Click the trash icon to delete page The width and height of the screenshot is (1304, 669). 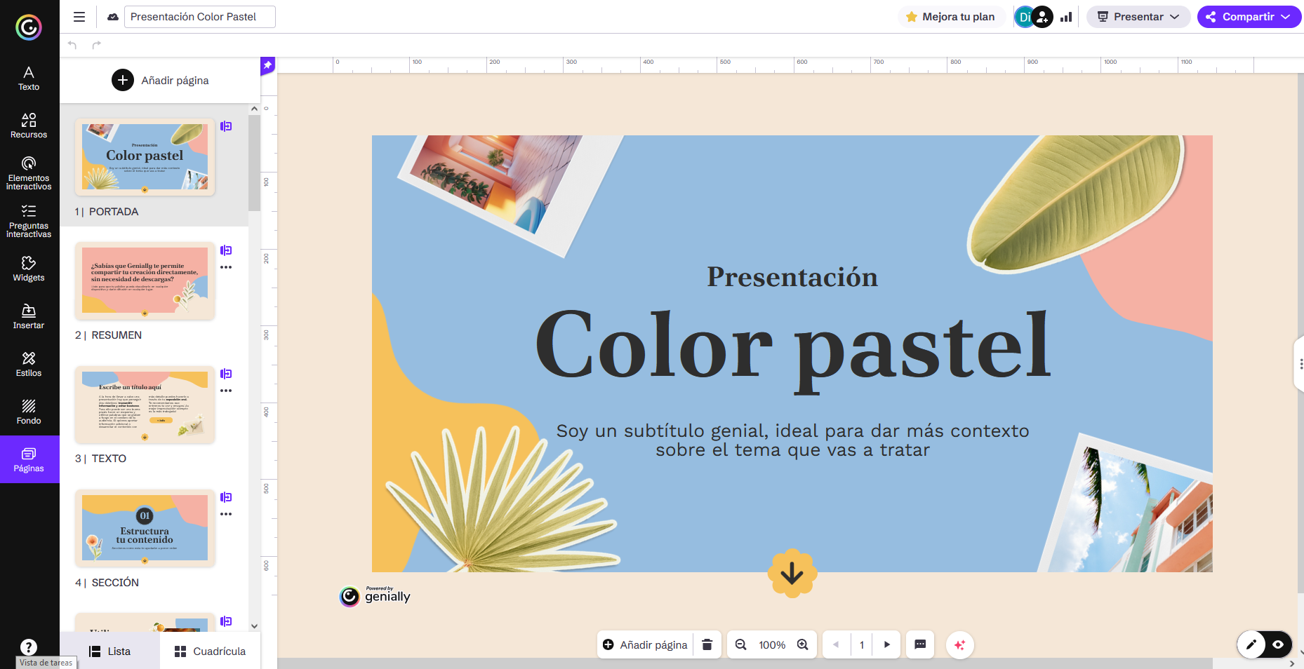coord(707,644)
